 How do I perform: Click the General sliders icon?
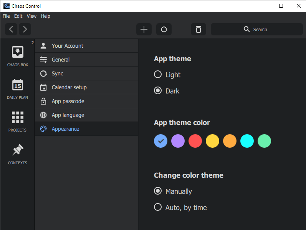[x=43, y=60]
